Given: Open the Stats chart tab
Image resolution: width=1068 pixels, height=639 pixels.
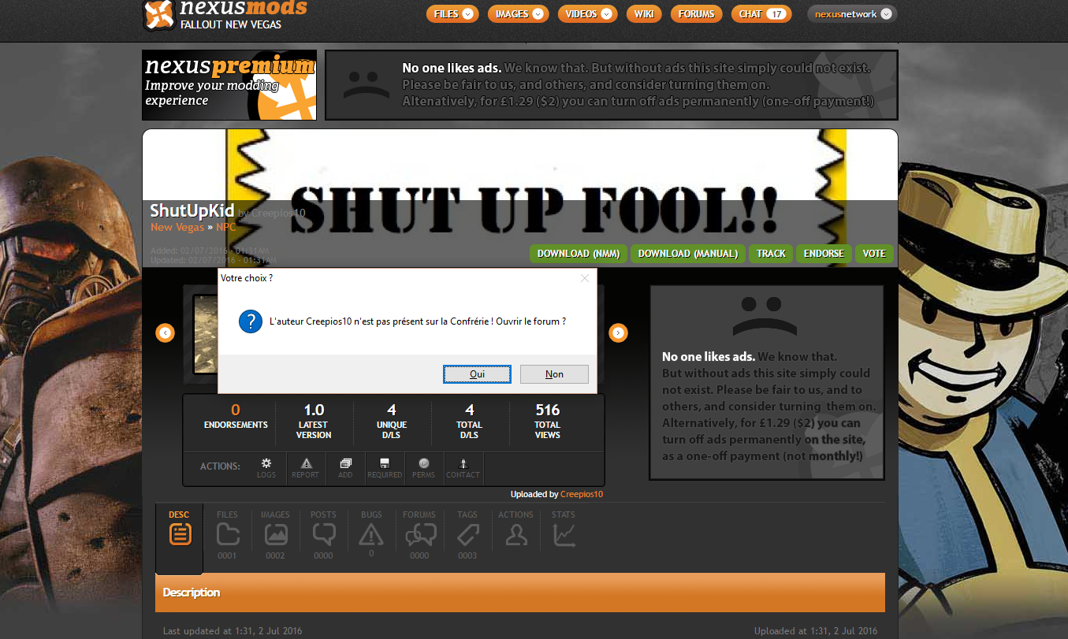Looking at the screenshot, I should [x=564, y=535].
